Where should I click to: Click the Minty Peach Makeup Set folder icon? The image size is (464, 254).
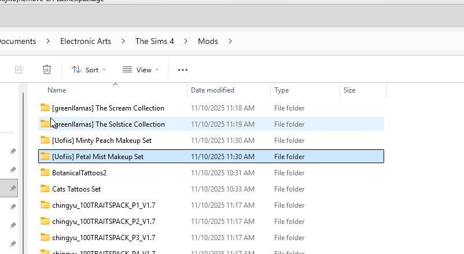click(45, 141)
